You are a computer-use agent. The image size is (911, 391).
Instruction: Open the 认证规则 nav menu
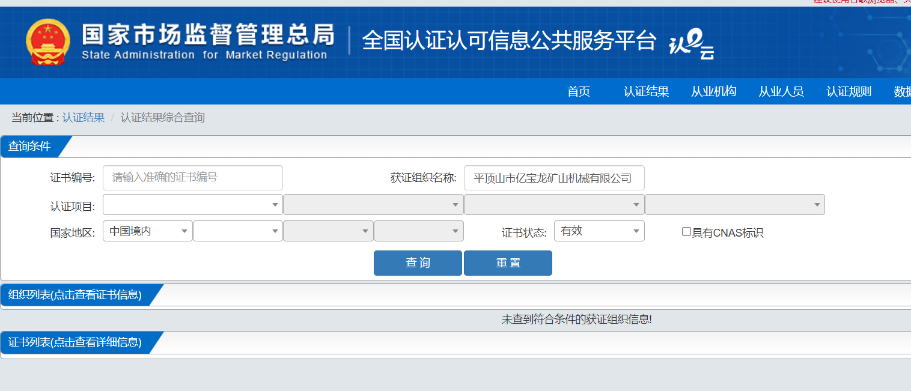[849, 91]
